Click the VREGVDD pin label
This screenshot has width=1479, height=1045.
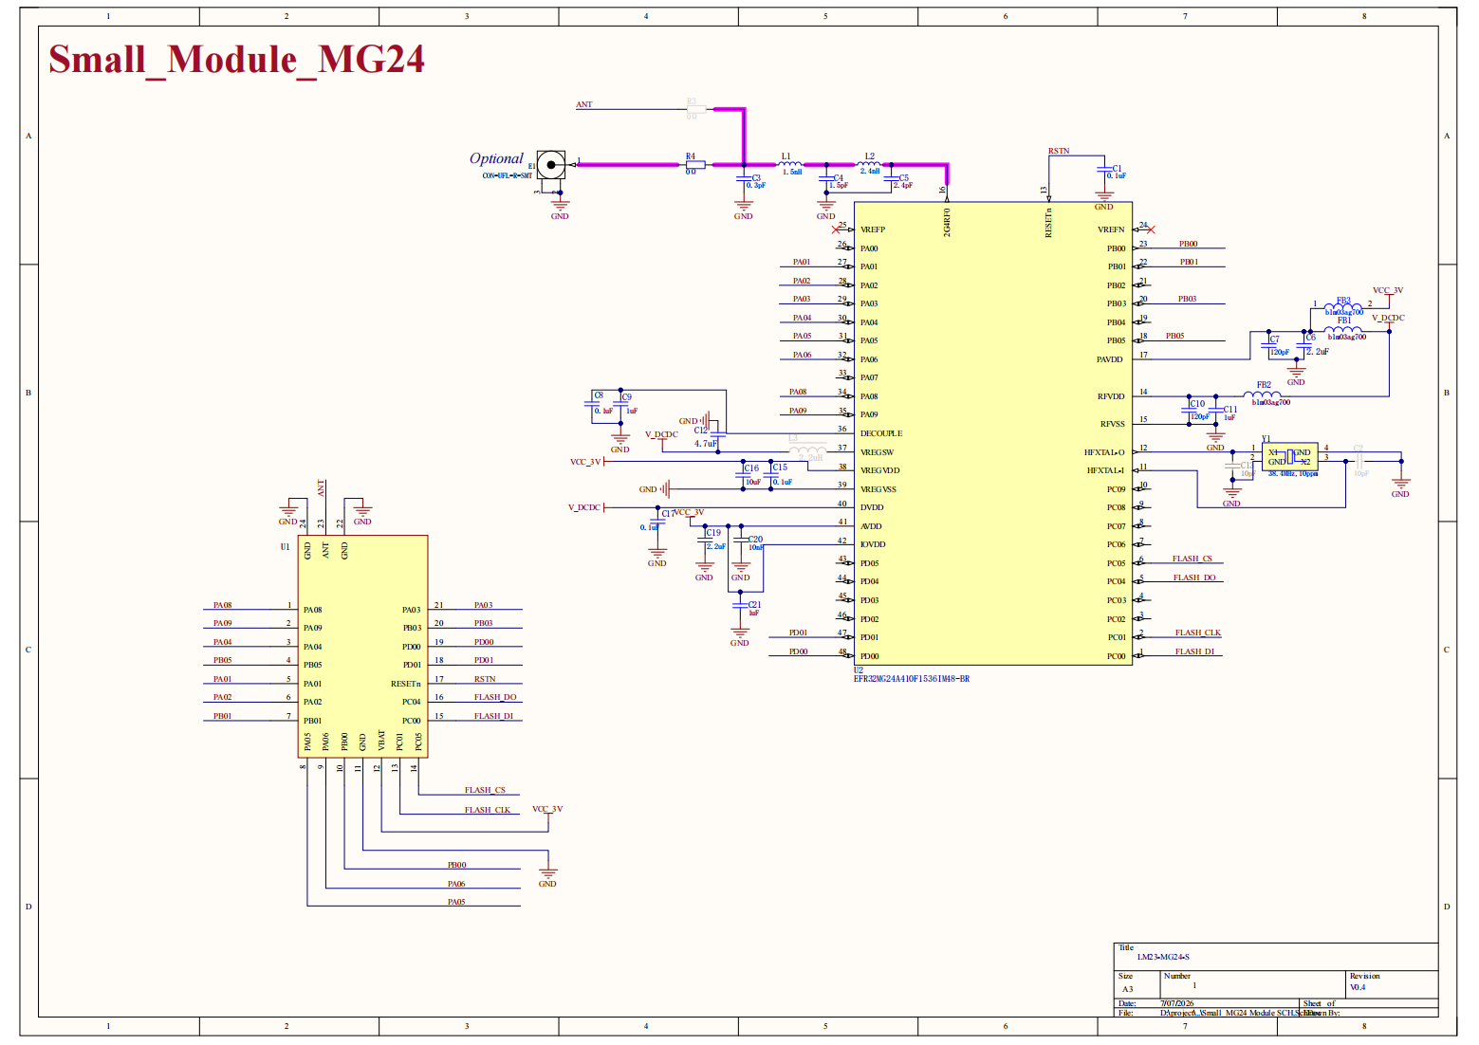coord(879,470)
